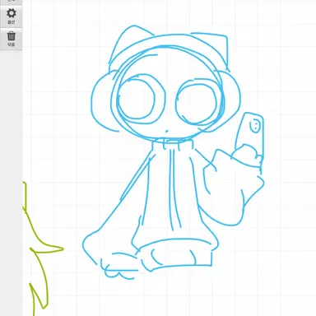Click the small mouth on the character's face
The image size is (316, 316).
tap(166, 131)
